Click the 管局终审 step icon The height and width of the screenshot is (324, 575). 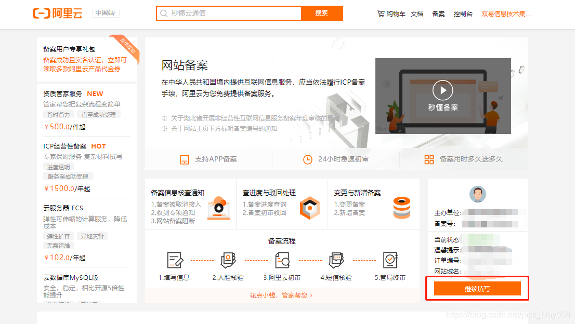[390, 260]
